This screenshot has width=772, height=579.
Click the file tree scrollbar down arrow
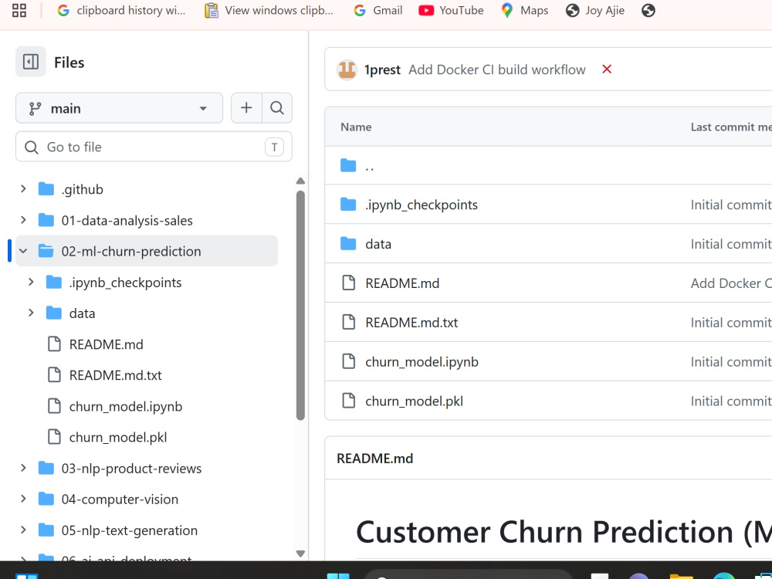click(x=300, y=554)
